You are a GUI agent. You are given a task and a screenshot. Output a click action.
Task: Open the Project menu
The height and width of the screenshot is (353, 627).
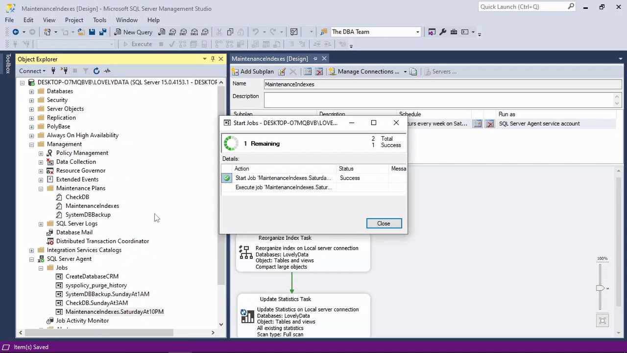[74, 20]
